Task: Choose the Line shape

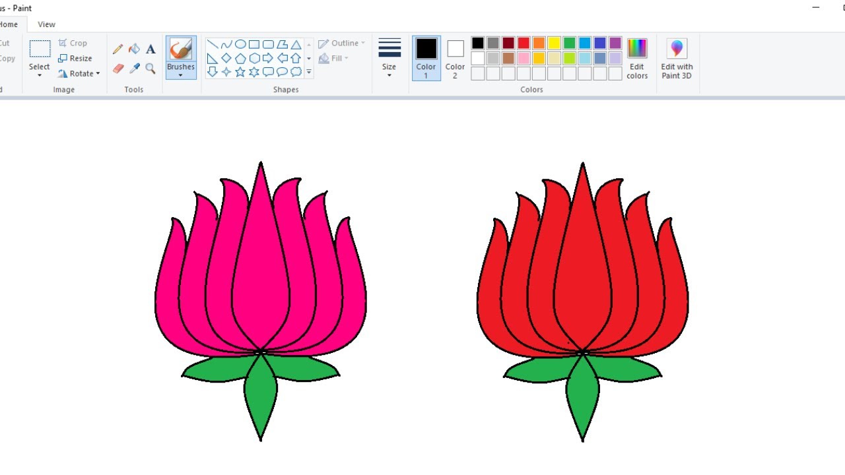Action: tap(213, 45)
